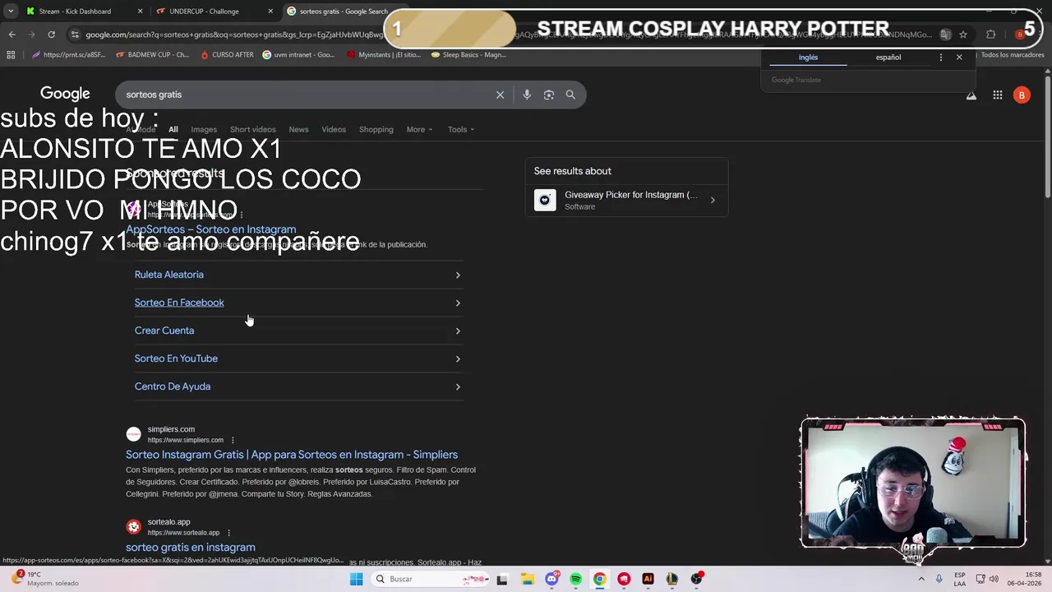Image resolution: width=1052 pixels, height=592 pixels.
Task: Open the simpliers.com result options dots
Action: [233, 440]
